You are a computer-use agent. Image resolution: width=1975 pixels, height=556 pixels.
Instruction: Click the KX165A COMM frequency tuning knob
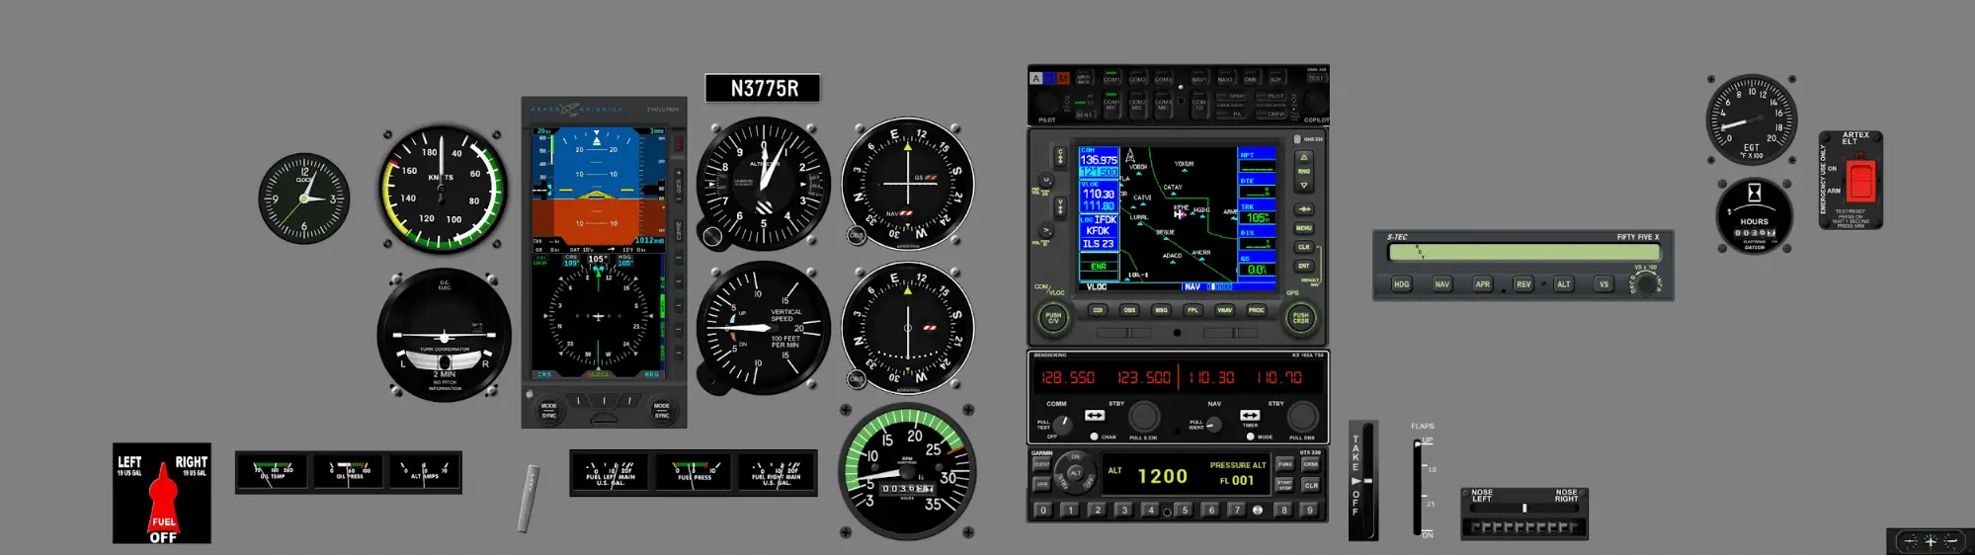click(x=1144, y=417)
